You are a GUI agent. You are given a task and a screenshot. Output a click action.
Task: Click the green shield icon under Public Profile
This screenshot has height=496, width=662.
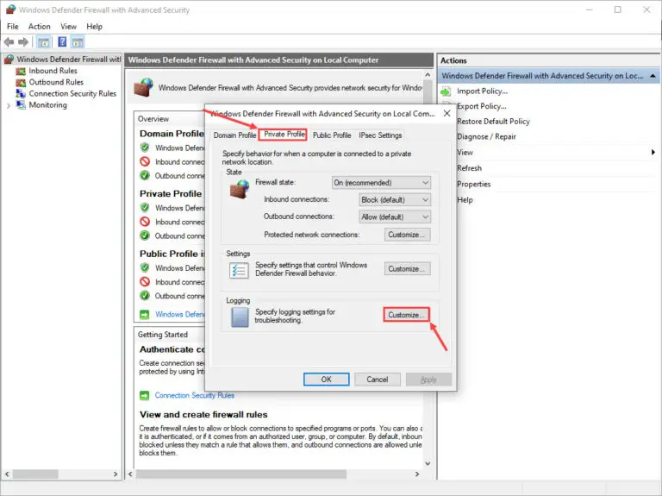click(x=145, y=267)
